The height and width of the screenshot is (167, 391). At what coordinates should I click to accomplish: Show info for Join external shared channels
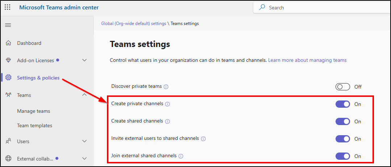click(x=181, y=156)
